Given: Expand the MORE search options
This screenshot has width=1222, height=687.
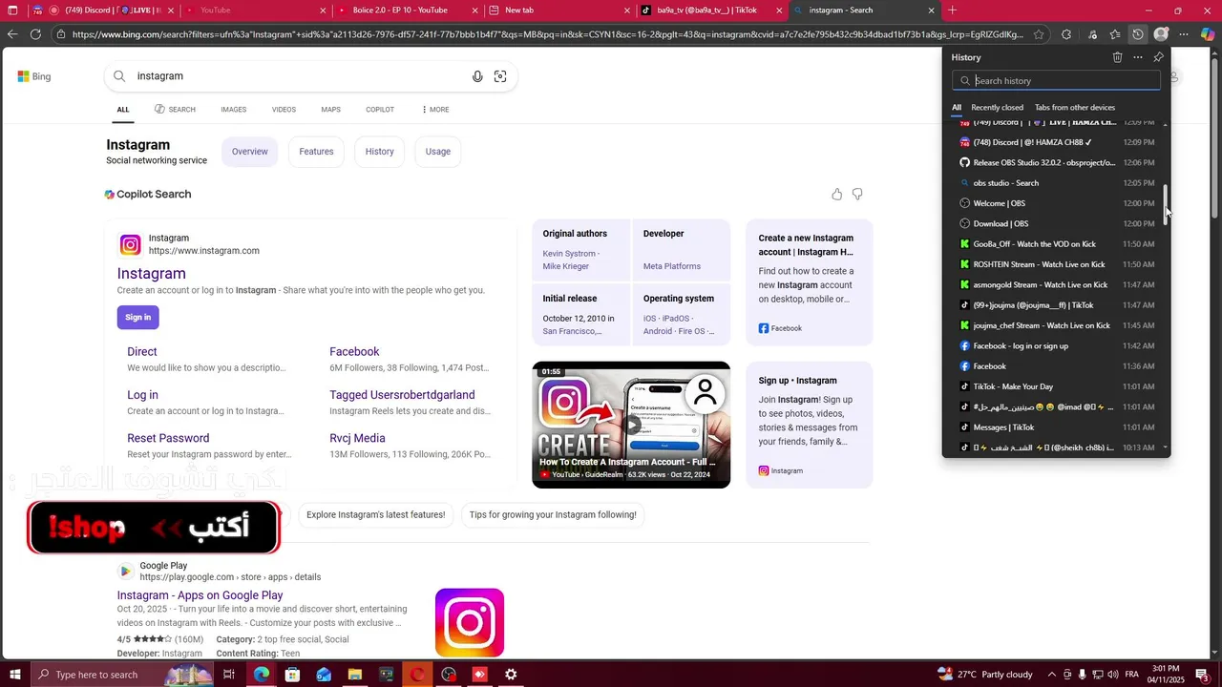Looking at the screenshot, I should [x=435, y=110].
